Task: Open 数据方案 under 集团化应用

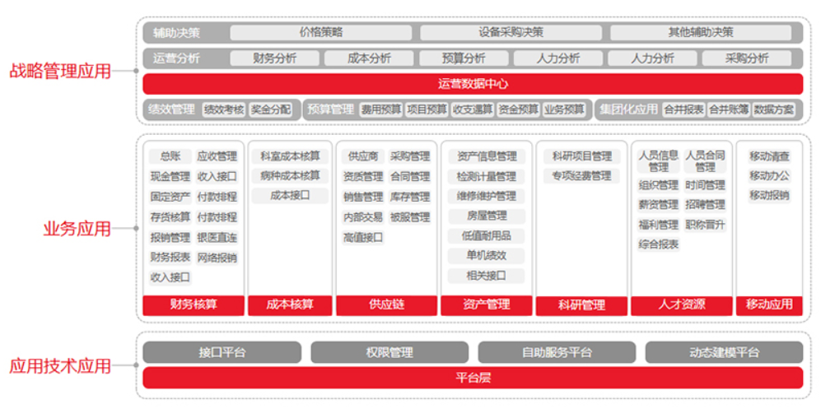Action: 774,109
